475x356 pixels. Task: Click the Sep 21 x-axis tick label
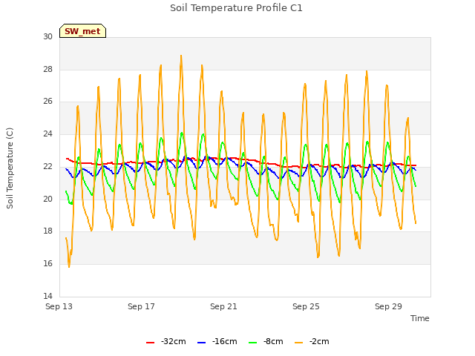[x=223, y=306]
